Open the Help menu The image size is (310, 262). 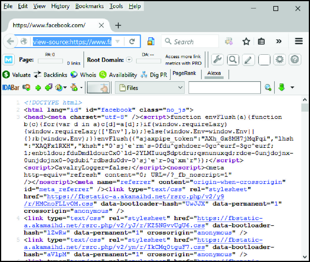(x=135, y=6)
